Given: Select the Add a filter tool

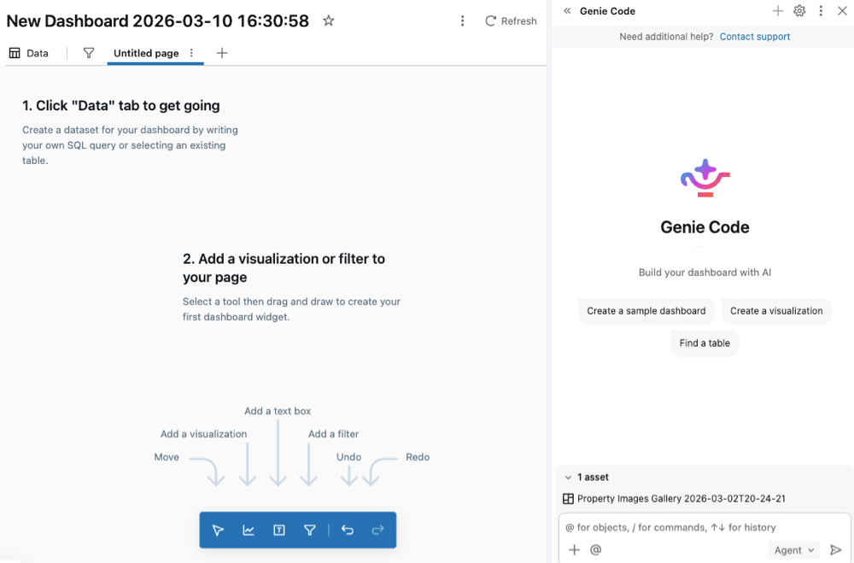Looking at the screenshot, I should (310, 530).
